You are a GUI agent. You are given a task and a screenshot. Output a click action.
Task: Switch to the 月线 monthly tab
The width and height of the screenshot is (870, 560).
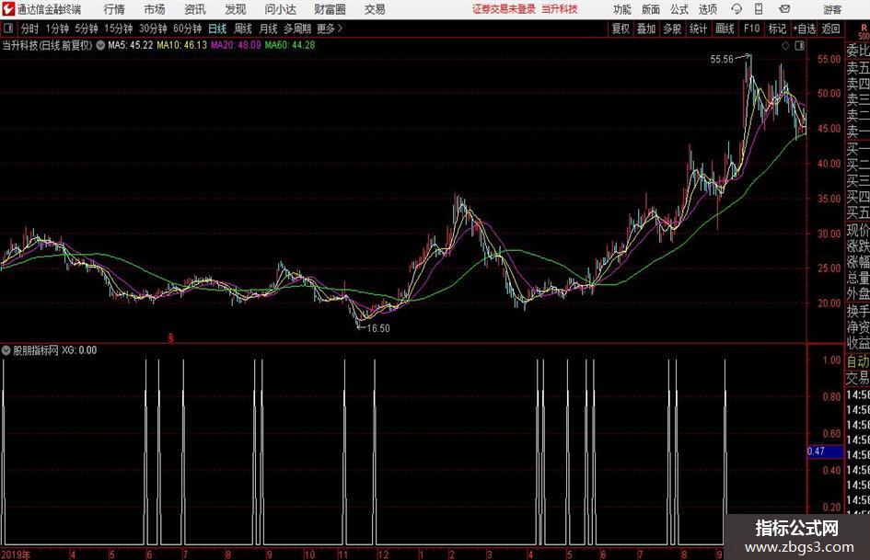[x=268, y=29]
